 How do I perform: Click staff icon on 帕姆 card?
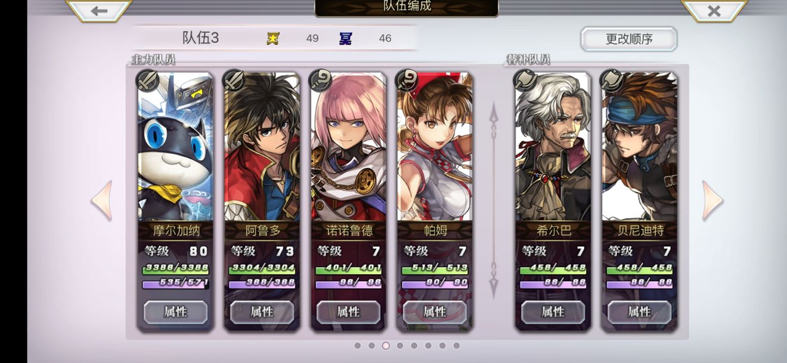click(x=407, y=80)
